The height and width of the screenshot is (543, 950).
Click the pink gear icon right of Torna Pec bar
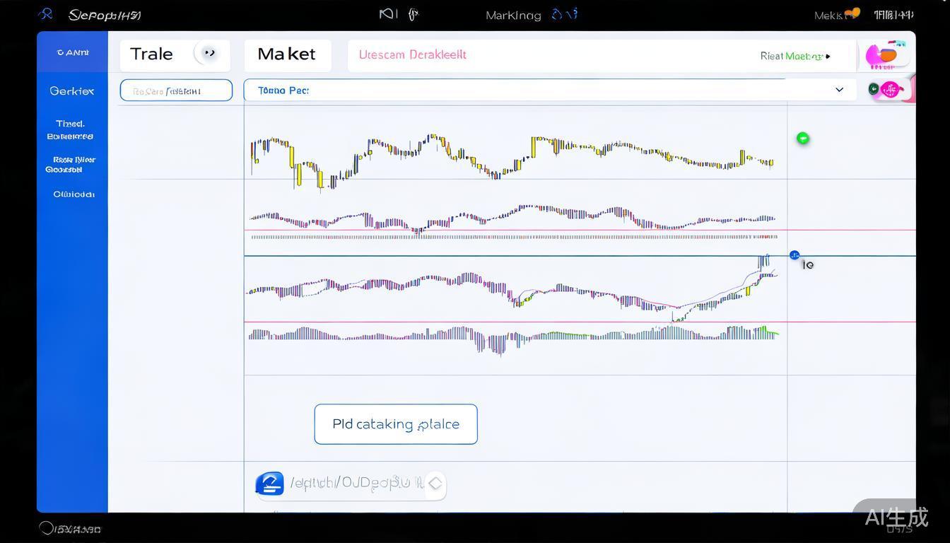(891, 89)
